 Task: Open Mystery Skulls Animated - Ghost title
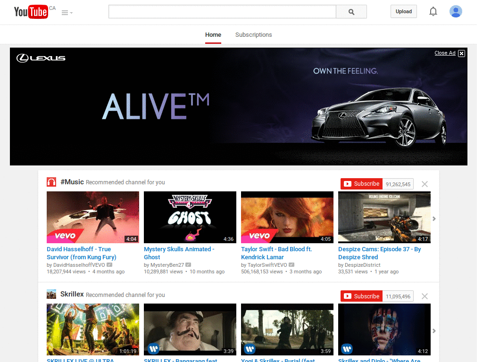[x=179, y=253]
